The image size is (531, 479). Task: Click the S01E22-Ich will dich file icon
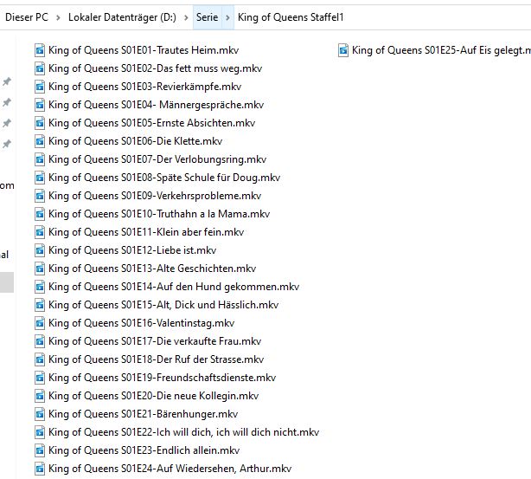[40, 432]
